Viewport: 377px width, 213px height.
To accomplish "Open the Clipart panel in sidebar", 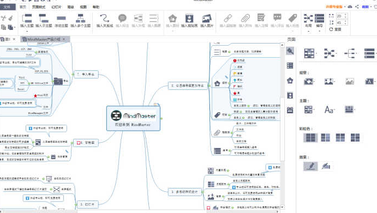I will pos(290,95).
